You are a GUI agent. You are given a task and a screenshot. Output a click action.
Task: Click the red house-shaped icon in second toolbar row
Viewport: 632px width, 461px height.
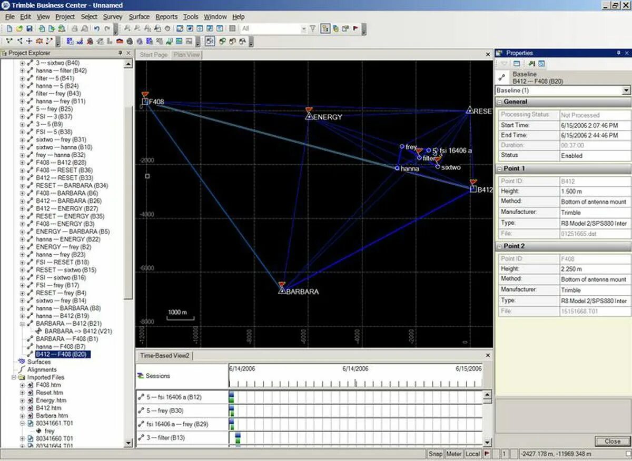tap(120, 41)
